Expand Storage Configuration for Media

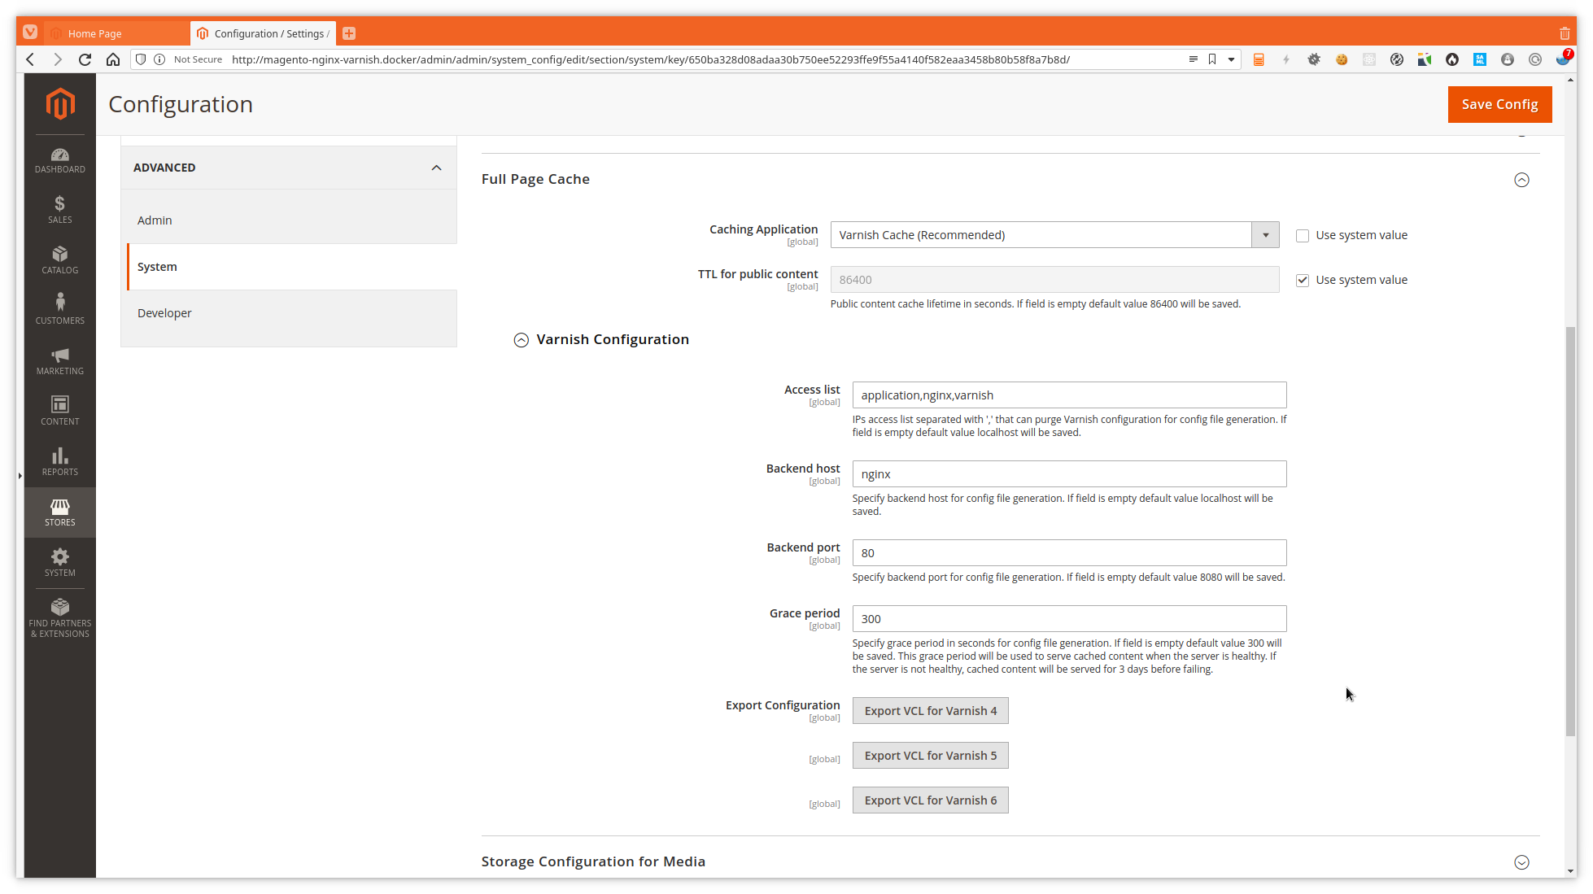pos(1521,861)
